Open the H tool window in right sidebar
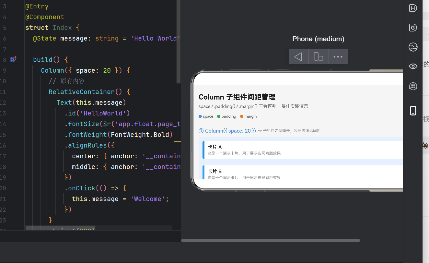This screenshot has width=429, height=263. (413, 8)
